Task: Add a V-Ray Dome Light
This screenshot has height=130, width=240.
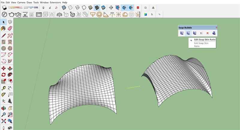Action: (x=125, y=15)
